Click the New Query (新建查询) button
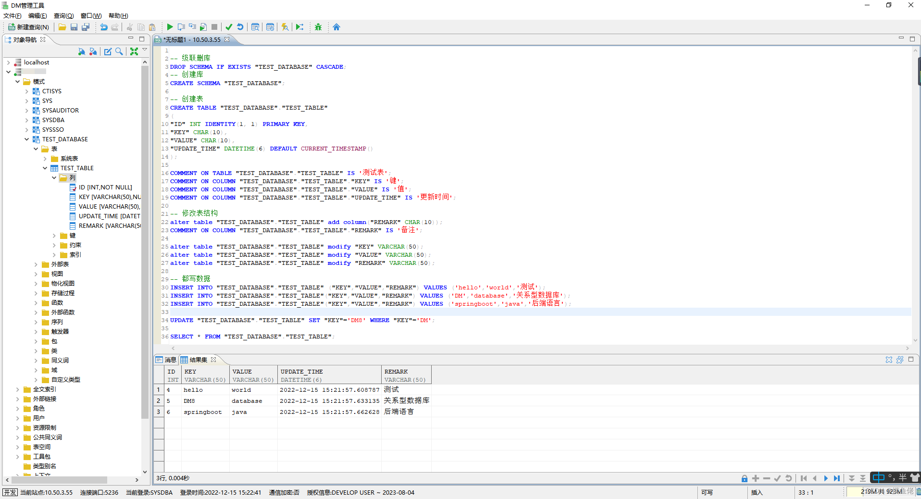This screenshot has height=499, width=921. pyautogui.click(x=29, y=27)
